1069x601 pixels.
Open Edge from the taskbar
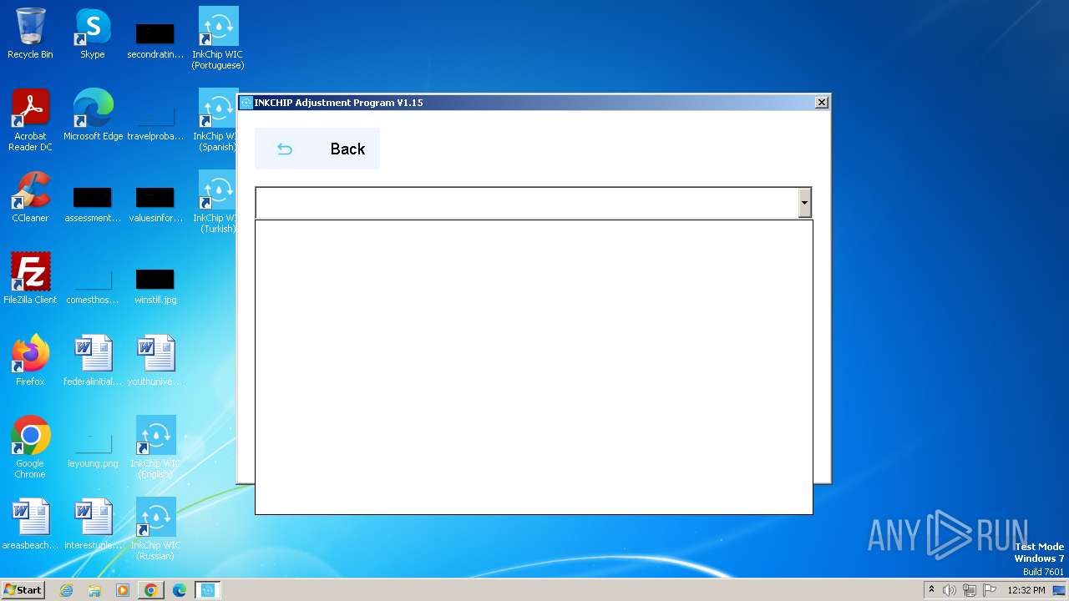(x=180, y=590)
